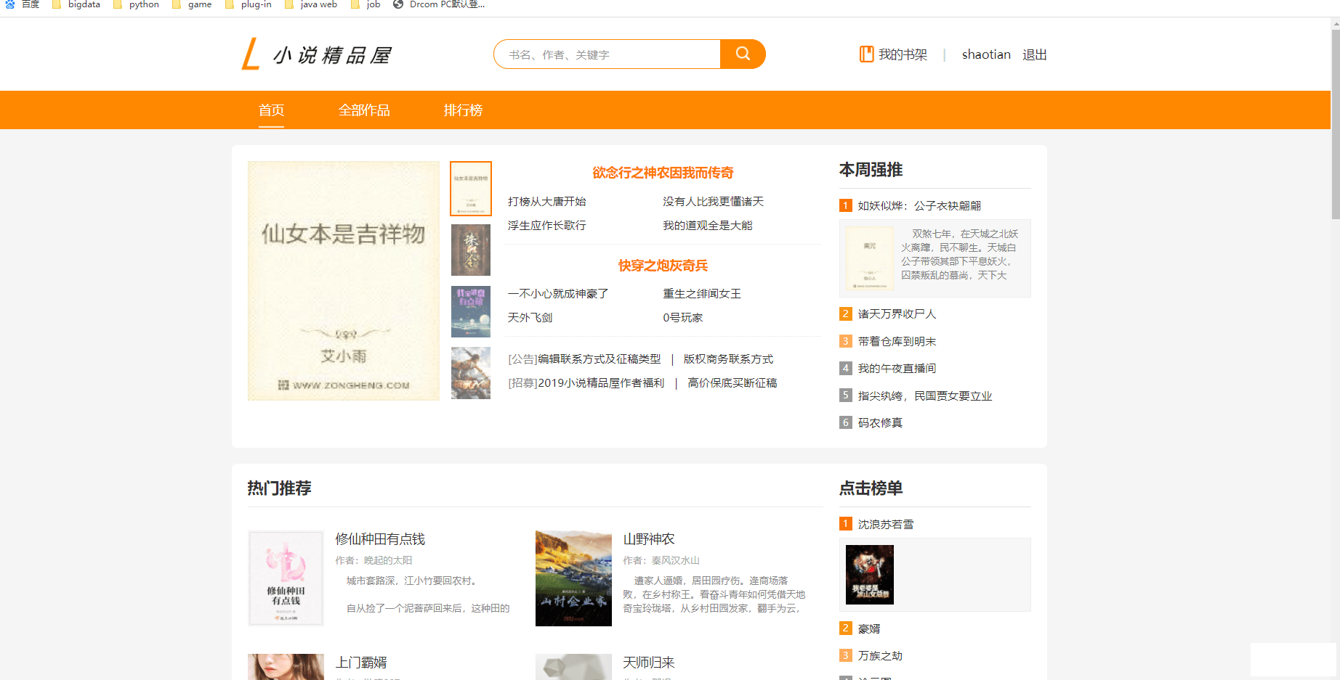Open 沈浪苏若雪 in 点击榜单
The image size is (1340, 680).
886,525
